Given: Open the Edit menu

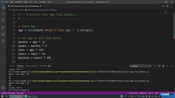Looking at the screenshot, I should 11,2.
